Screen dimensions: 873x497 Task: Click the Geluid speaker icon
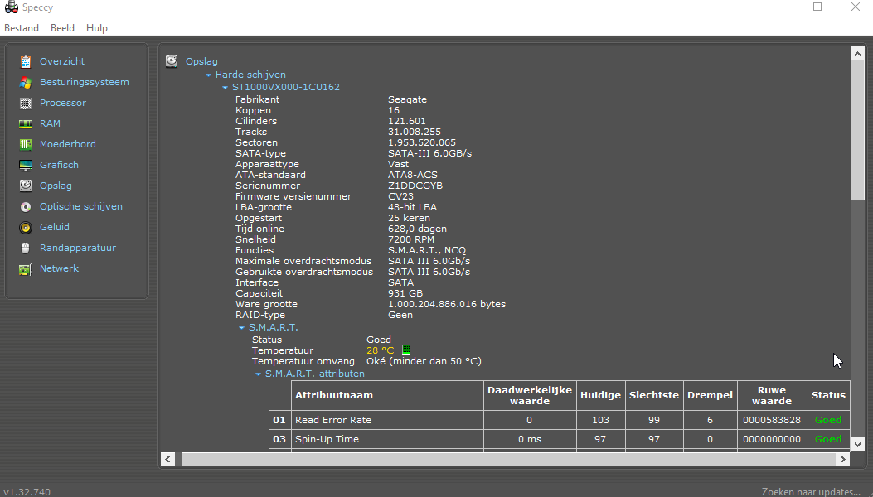click(26, 227)
